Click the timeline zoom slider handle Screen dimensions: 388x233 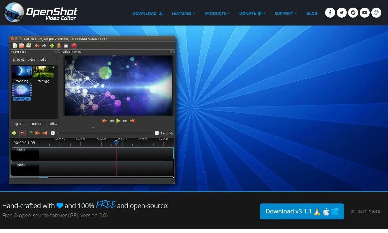pos(58,133)
